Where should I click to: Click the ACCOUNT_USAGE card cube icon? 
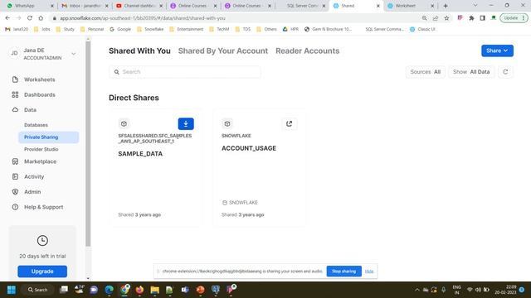(227, 123)
